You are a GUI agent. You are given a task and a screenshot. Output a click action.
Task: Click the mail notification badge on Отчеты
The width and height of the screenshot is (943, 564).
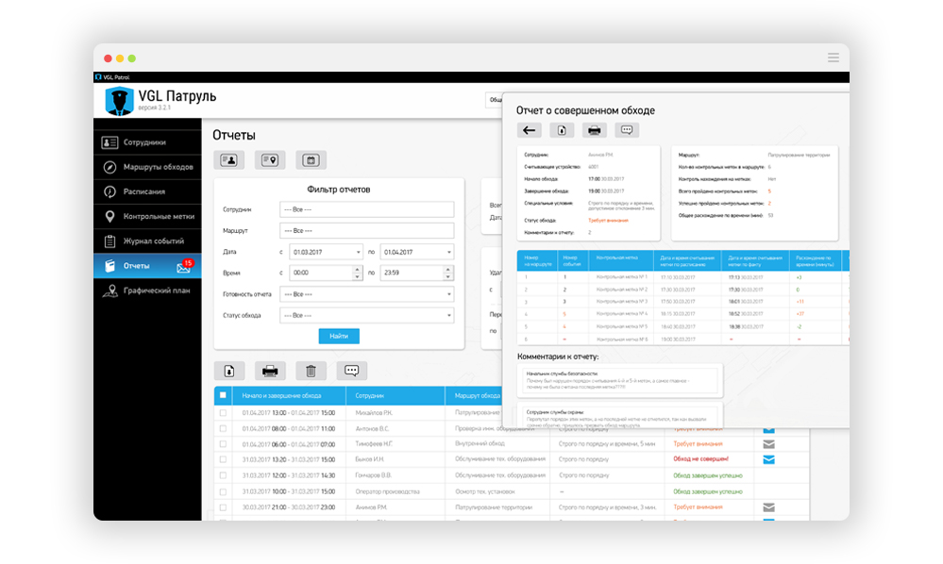tap(184, 267)
